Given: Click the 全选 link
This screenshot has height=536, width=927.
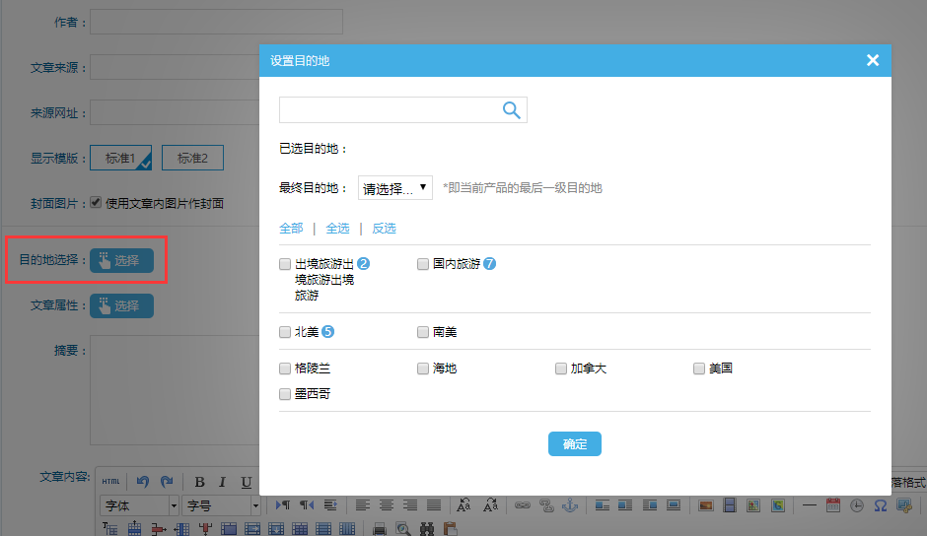Looking at the screenshot, I should [337, 228].
